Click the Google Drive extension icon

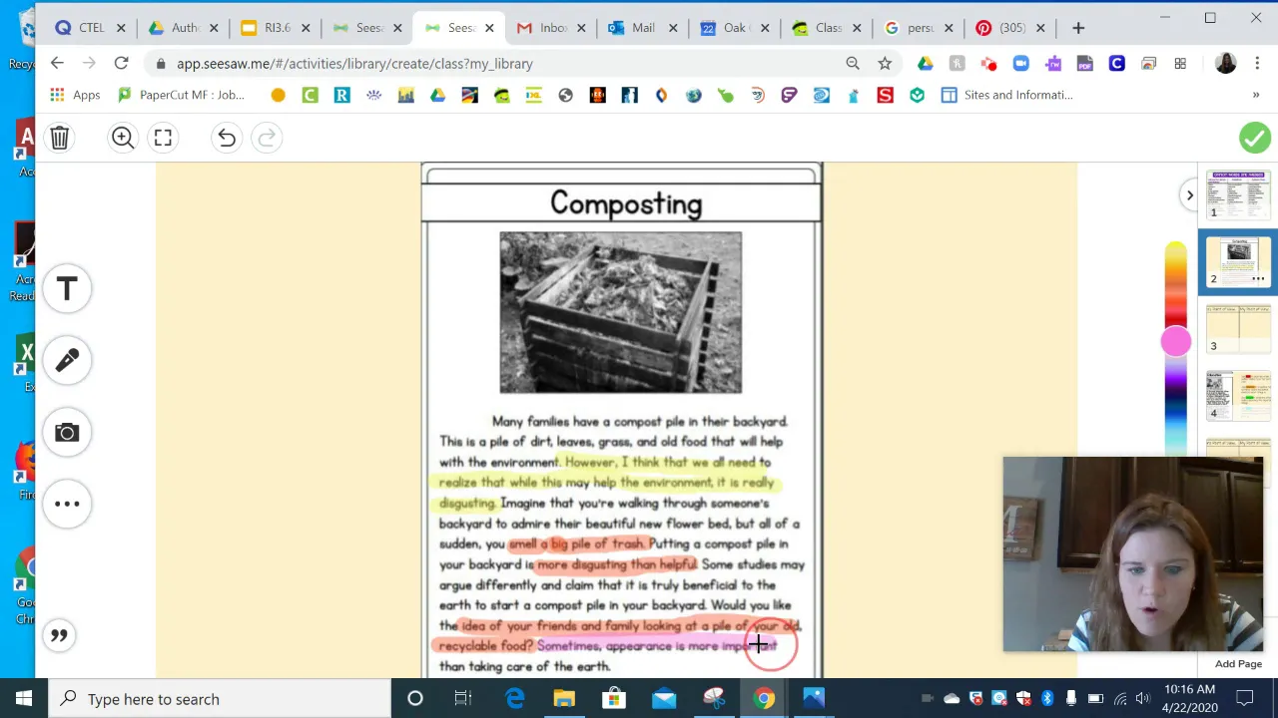pos(926,64)
